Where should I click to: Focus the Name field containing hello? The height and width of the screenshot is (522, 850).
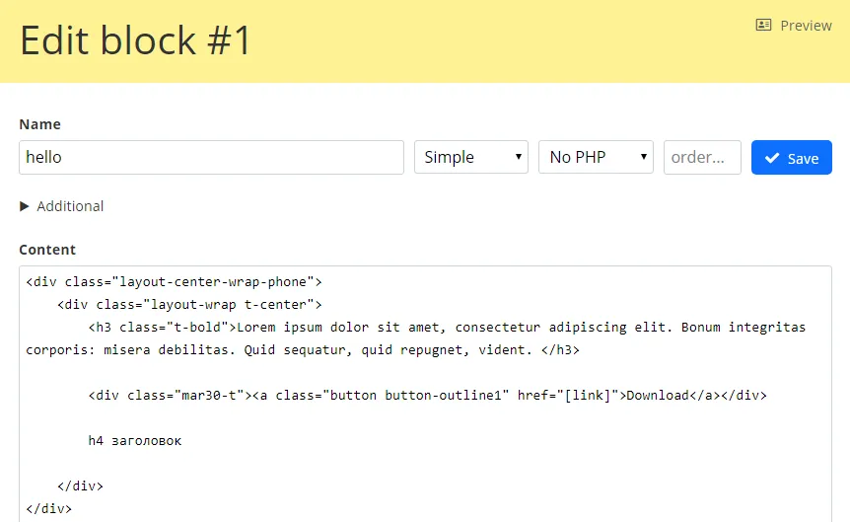pos(211,157)
